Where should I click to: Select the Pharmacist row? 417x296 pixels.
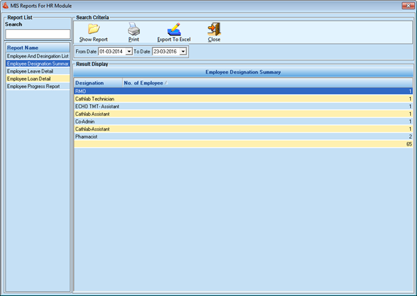(x=242, y=137)
